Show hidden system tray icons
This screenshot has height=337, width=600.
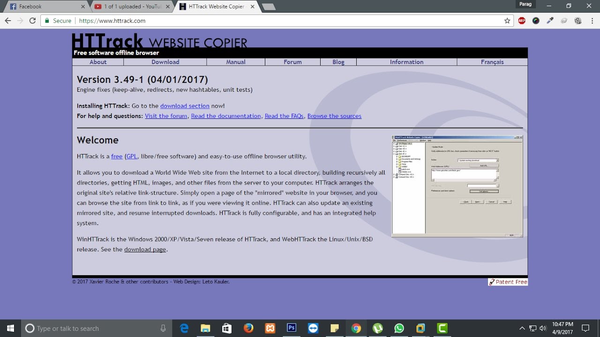click(x=522, y=328)
